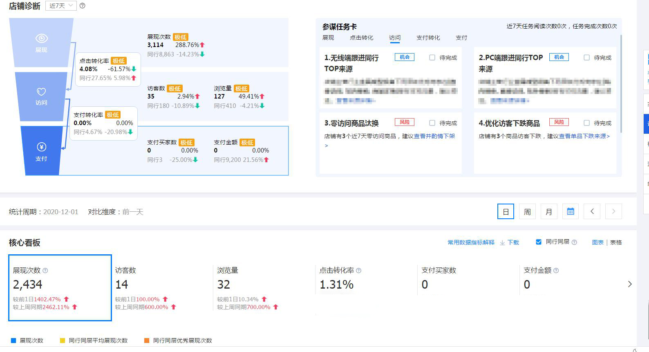Check 待完成 for task 1 无线端跟进同行TOP来源
The height and width of the screenshot is (352, 649).
(x=432, y=58)
